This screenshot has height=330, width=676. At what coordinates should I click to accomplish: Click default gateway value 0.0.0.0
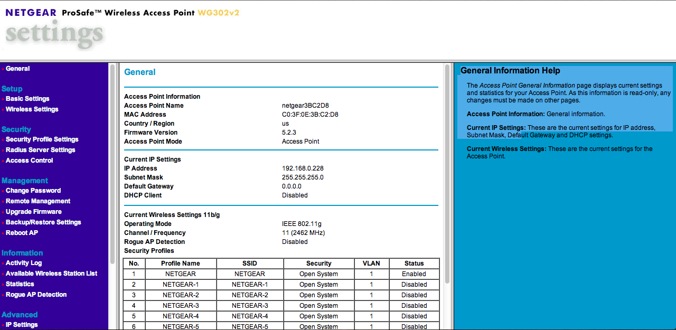coord(292,186)
